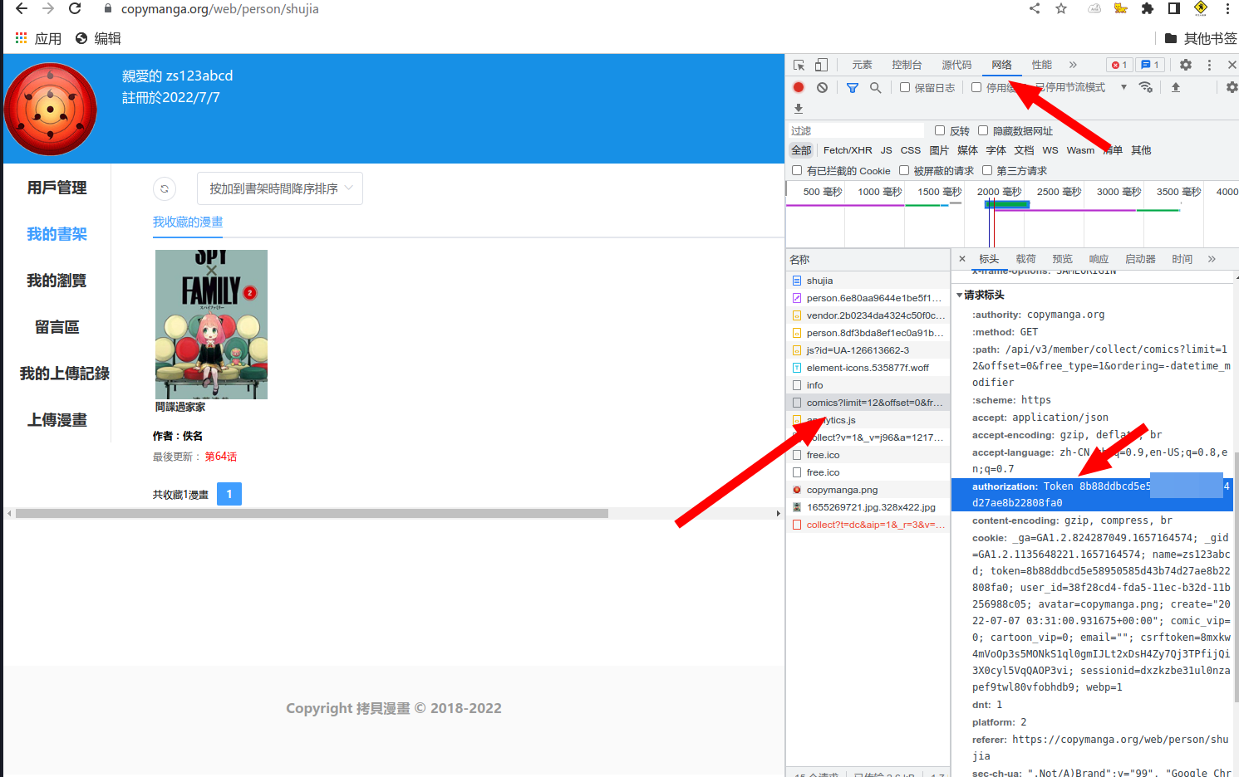Switch to the 元素 DevTools tab
The height and width of the screenshot is (777, 1239).
(x=862, y=65)
